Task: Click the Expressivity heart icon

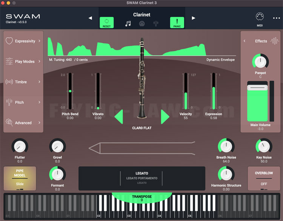Action: point(9,41)
